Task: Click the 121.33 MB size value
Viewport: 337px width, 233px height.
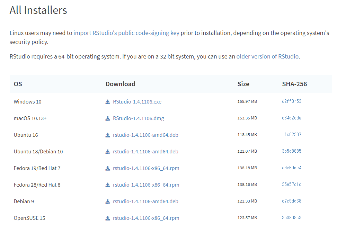Action: pyautogui.click(x=247, y=201)
